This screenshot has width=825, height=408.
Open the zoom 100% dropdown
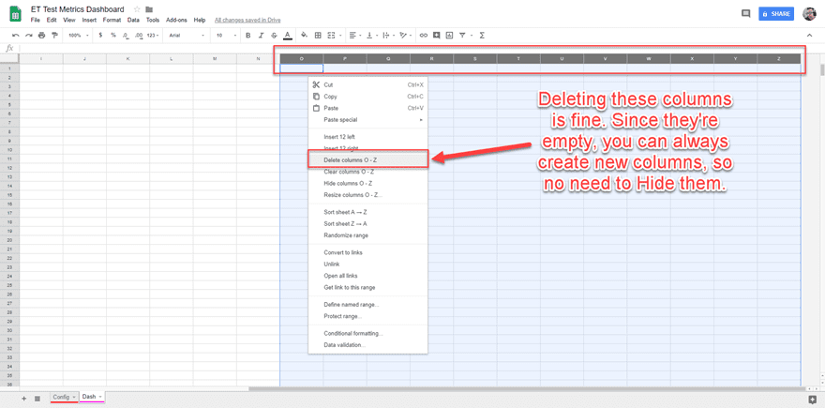[79, 36]
